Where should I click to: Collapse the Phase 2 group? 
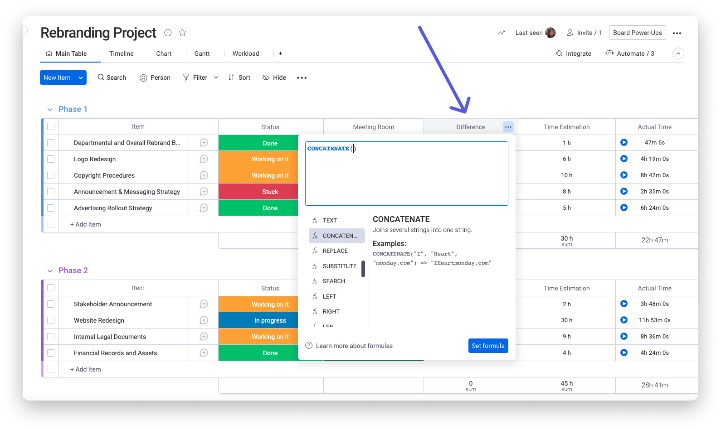coord(50,271)
